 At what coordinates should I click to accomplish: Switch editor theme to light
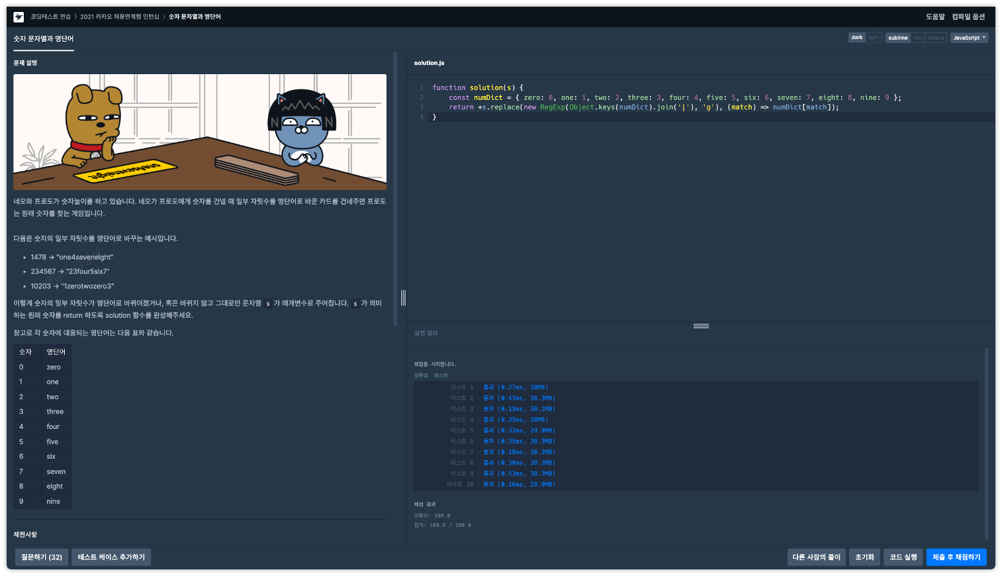874,38
